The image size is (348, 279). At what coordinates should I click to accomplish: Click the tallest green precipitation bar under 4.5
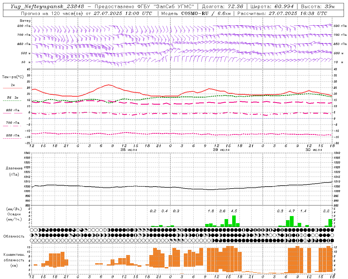coord(234,221)
